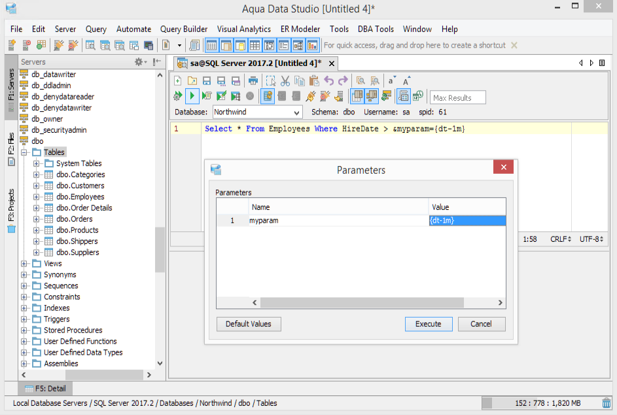Screen dimensions: 617x415
Task: Toggle the grid results view icon
Action: pyautogui.click(x=357, y=96)
